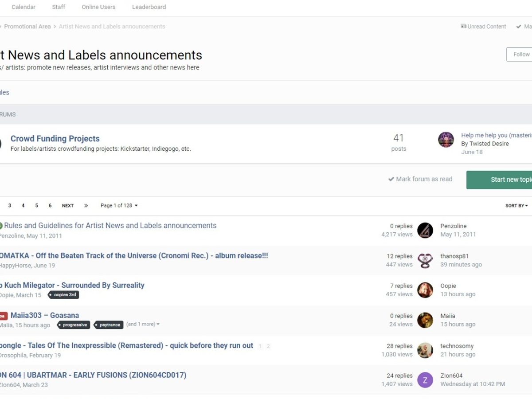Mark forum as read
This screenshot has width=532, height=399.
click(x=420, y=179)
